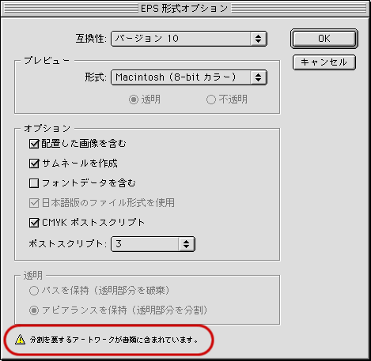371x361 pixels.
Task: Enable the フォントデータを含む checkbox
Action: [x=34, y=183]
